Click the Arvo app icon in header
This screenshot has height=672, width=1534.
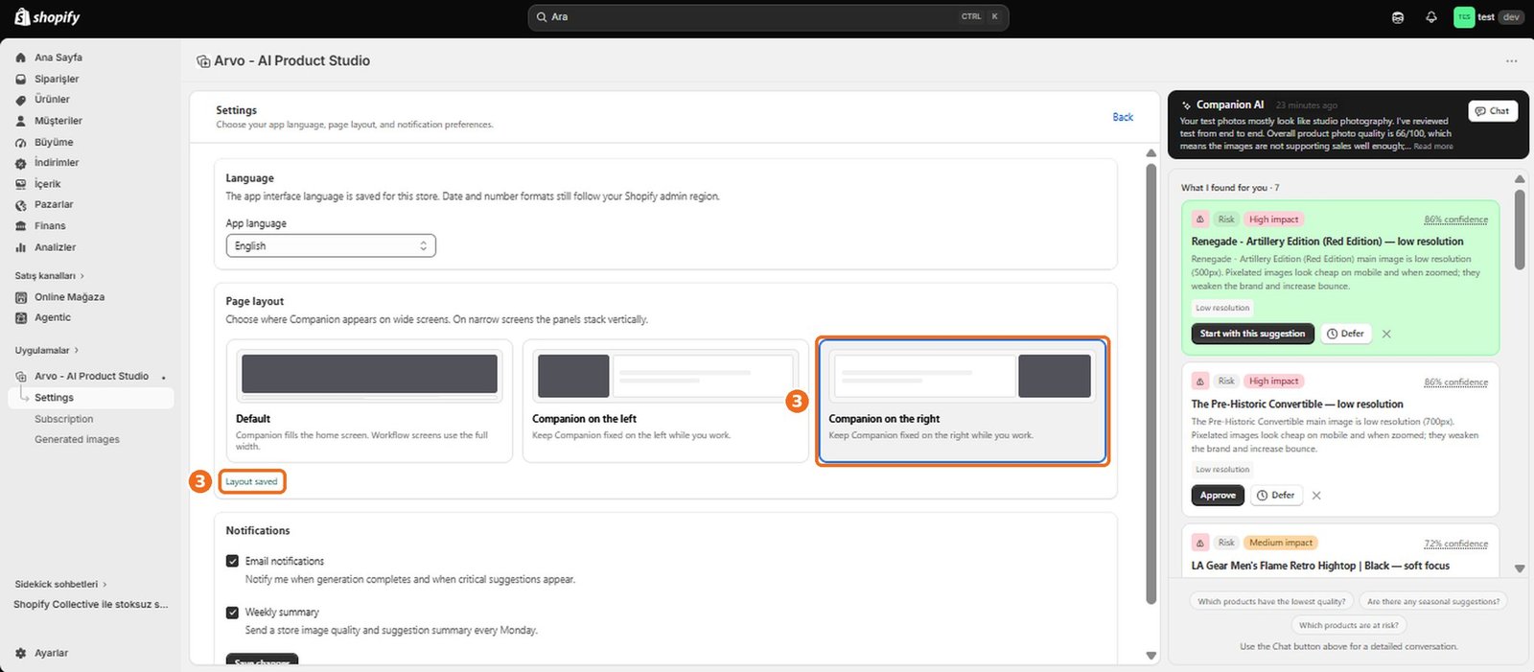coord(203,61)
